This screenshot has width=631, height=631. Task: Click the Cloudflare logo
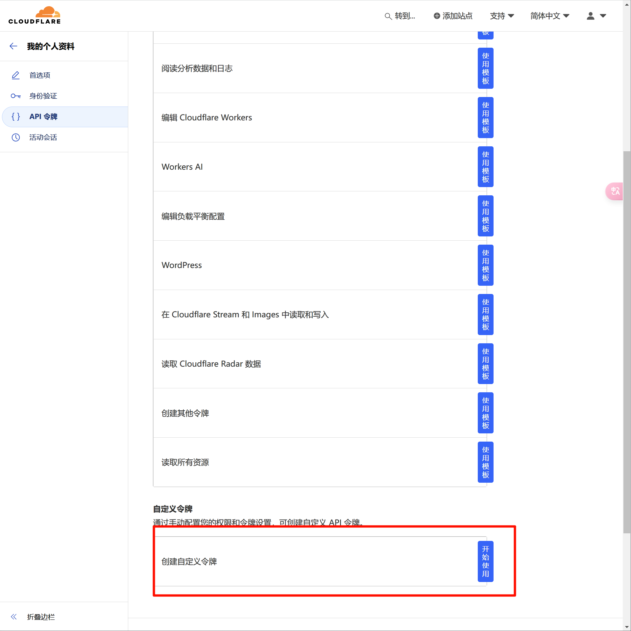[x=35, y=15]
